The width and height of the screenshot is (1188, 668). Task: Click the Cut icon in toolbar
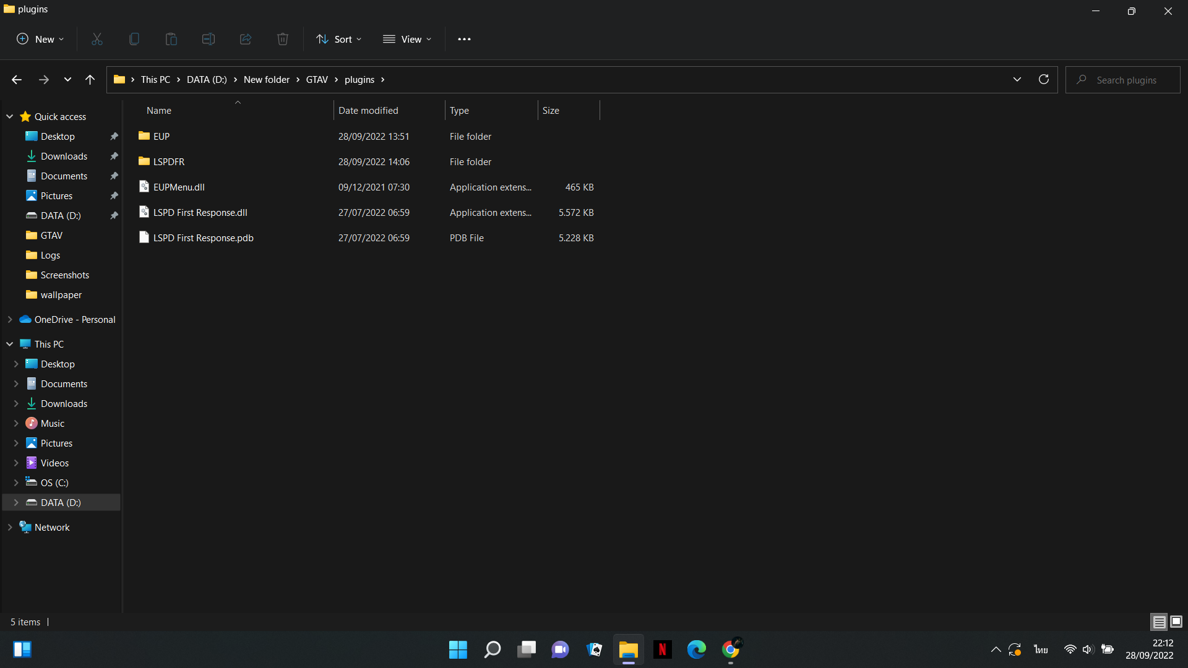97,39
